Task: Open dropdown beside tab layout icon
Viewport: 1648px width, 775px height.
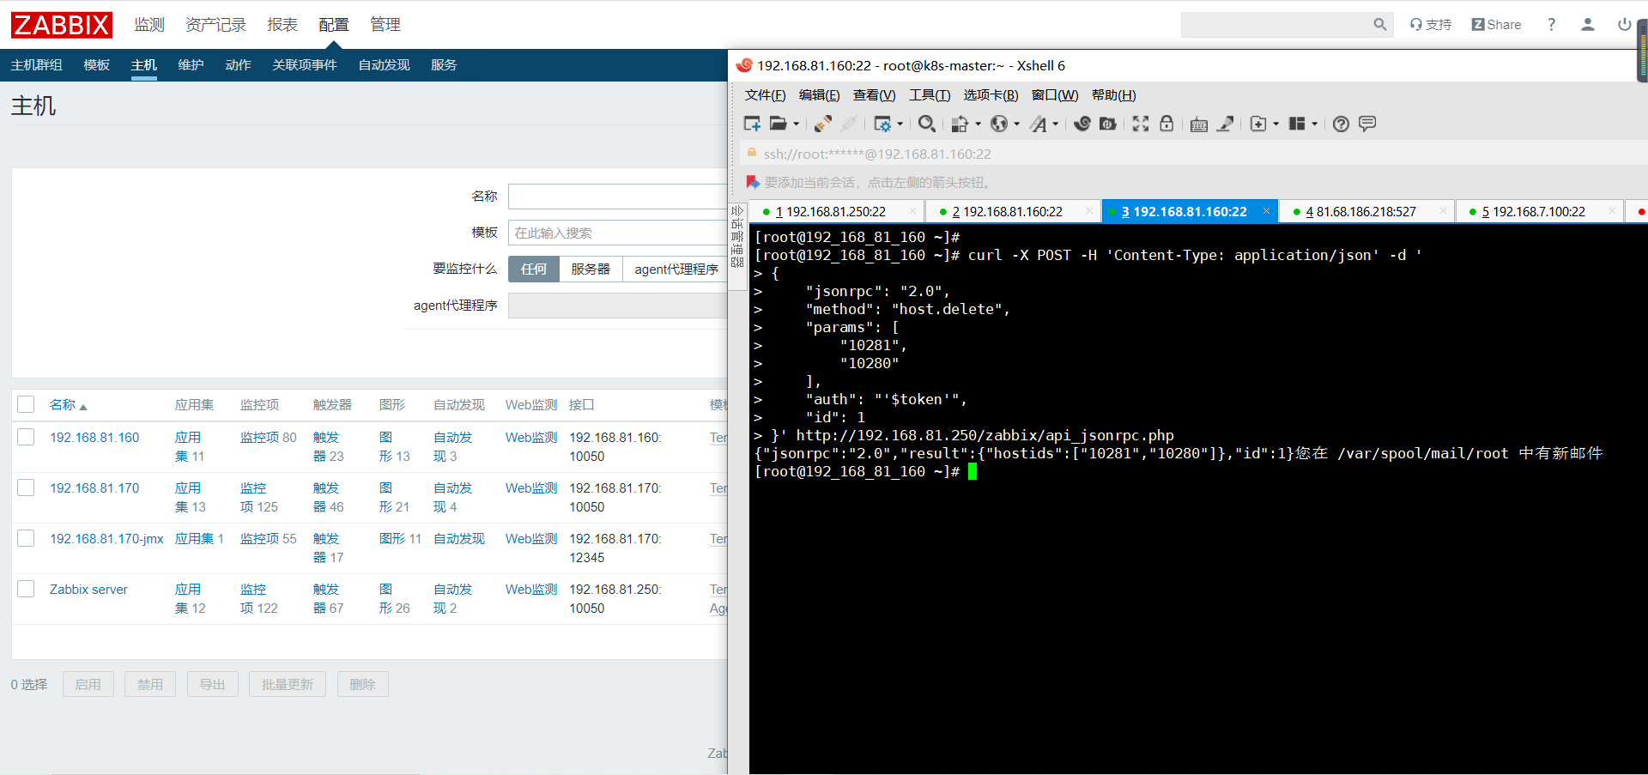Action: click(1314, 124)
